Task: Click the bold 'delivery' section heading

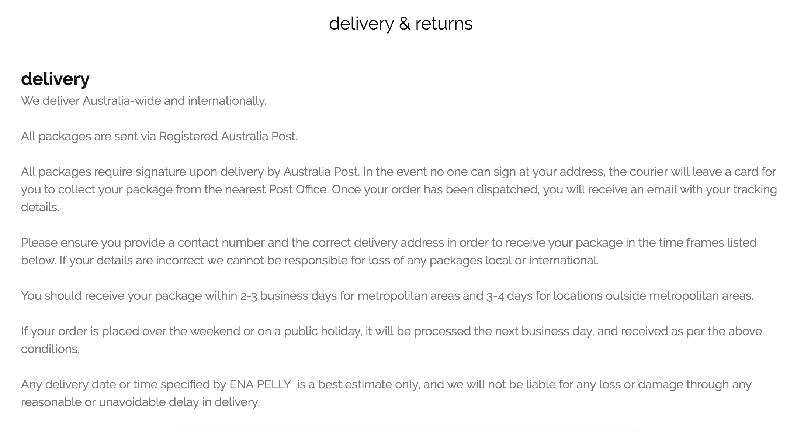Action: click(55, 79)
